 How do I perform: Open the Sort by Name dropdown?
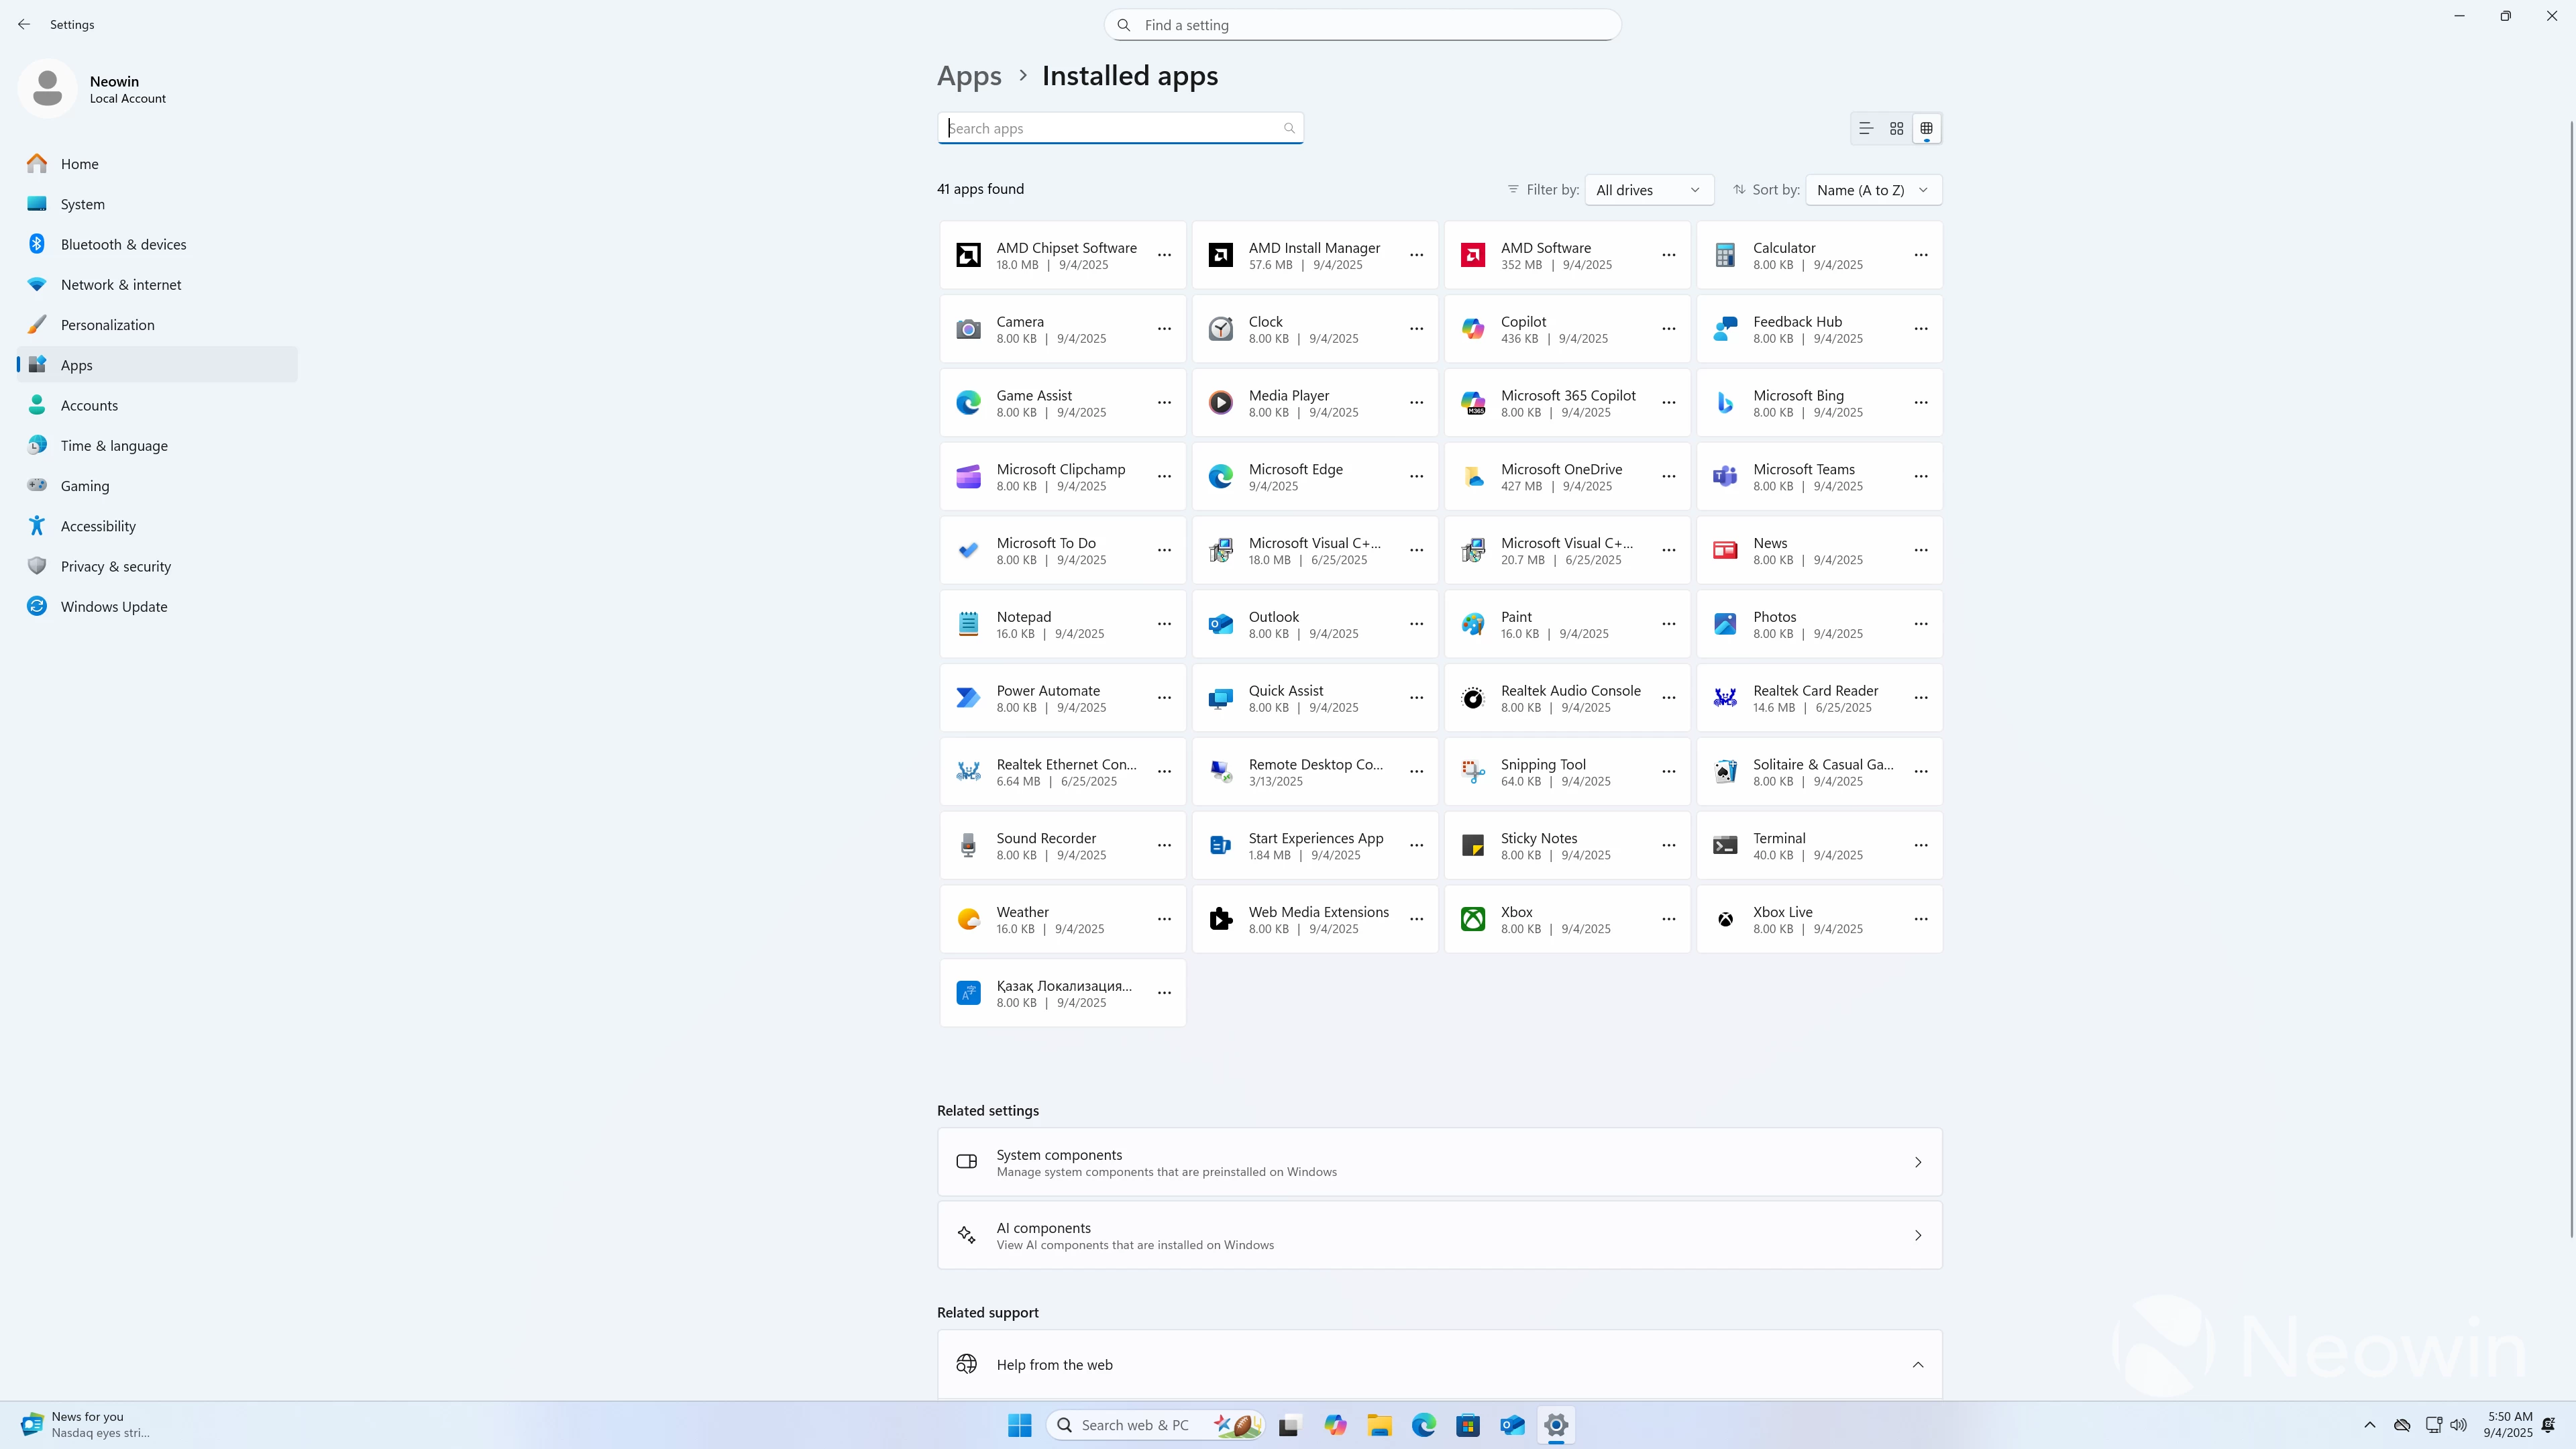[1872, 190]
